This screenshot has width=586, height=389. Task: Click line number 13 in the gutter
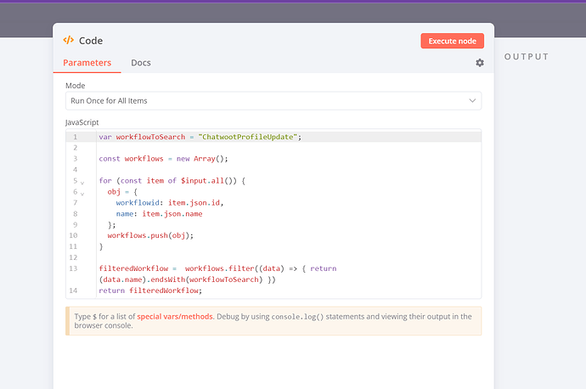(x=75, y=268)
